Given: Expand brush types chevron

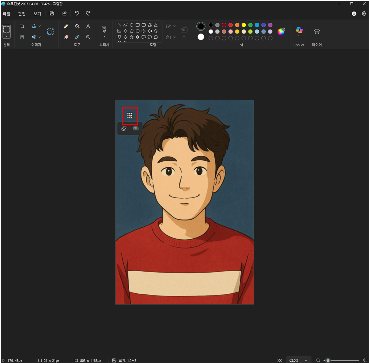Looking at the screenshot, I should click(x=104, y=36).
